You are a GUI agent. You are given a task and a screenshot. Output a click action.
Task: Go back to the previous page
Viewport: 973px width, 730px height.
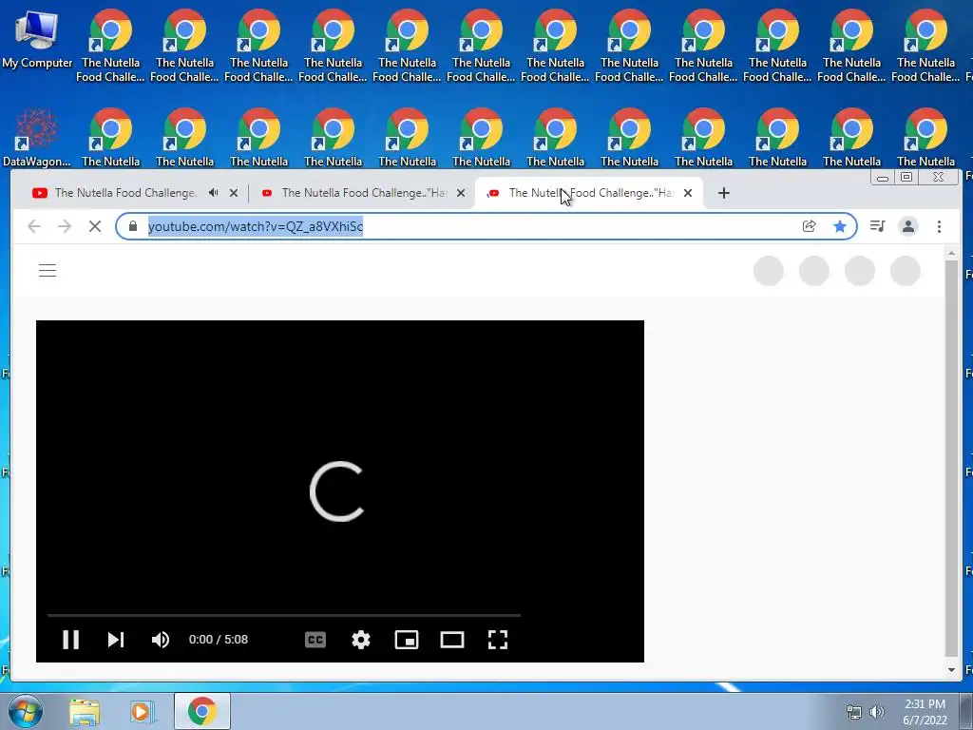pyautogui.click(x=34, y=226)
